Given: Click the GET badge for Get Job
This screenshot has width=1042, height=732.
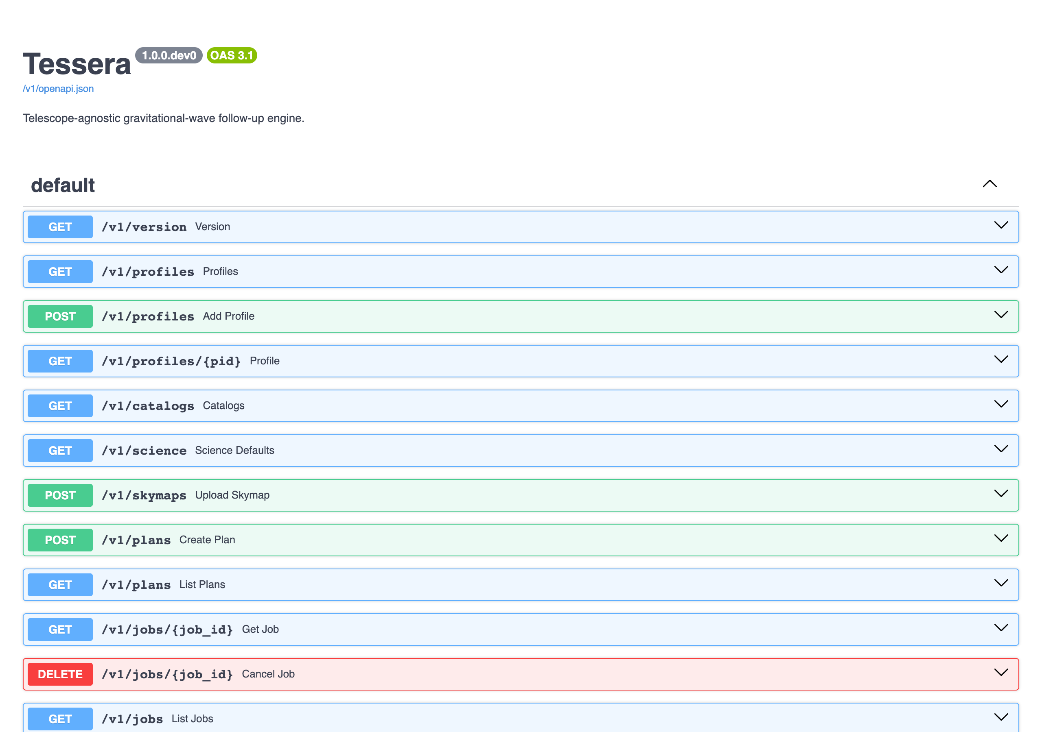Looking at the screenshot, I should click(60, 630).
